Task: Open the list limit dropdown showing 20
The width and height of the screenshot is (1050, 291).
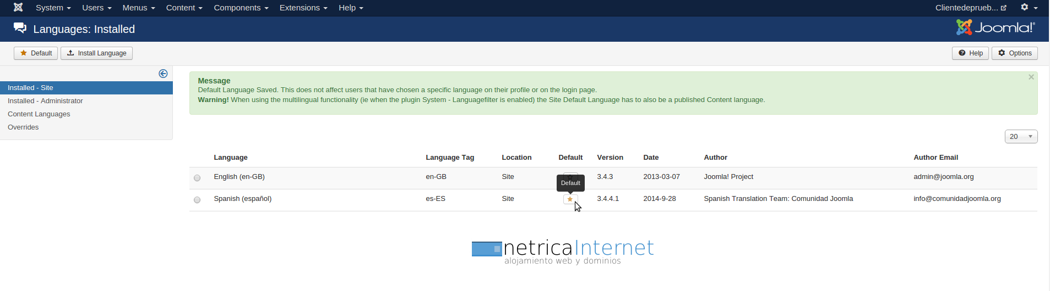Action: [x=1020, y=137]
